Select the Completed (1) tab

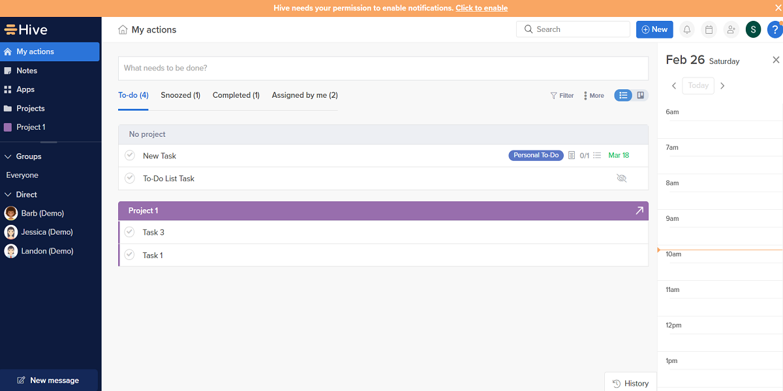tap(236, 95)
